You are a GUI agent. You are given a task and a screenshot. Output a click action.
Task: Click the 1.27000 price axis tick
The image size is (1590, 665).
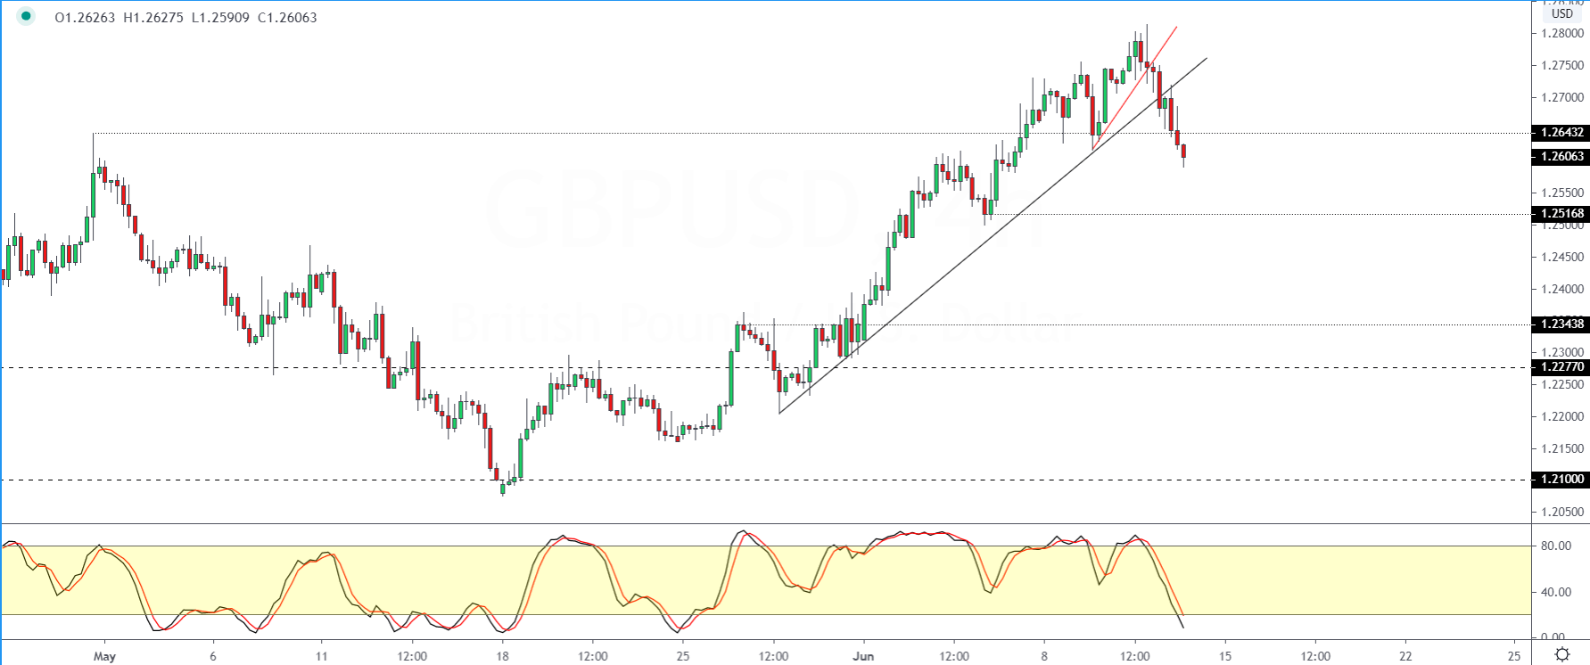coord(1562,98)
